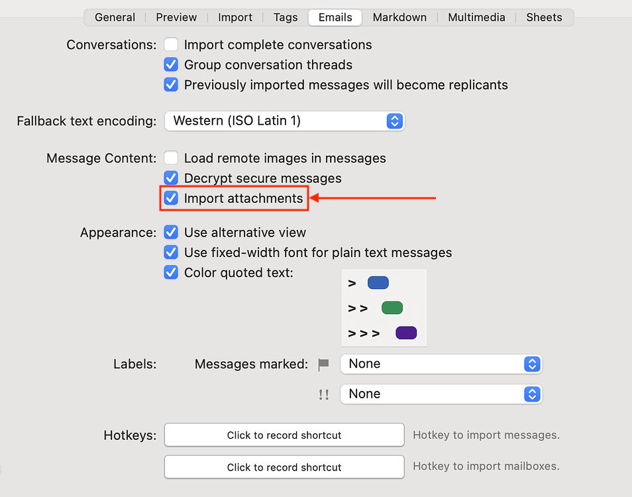Enable Load remote images in messages
Image resolution: width=632 pixels, height=497 pixels.
pos(172,158)
